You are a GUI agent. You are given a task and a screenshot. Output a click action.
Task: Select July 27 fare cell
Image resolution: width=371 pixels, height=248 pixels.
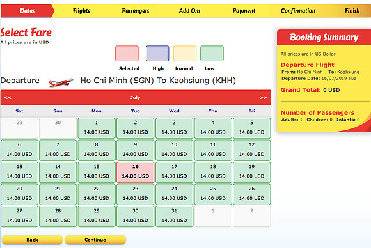[19, 216]
